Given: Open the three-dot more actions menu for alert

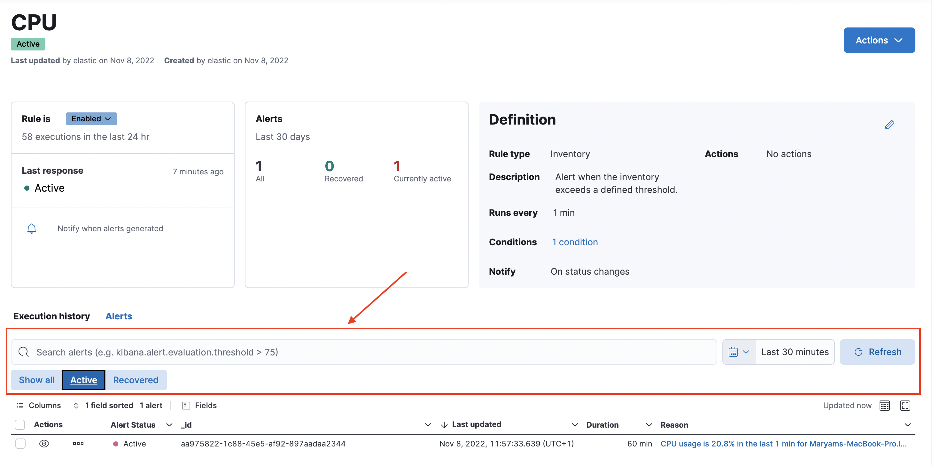Looking at the screenshot, I should click(x=78, y=443).
